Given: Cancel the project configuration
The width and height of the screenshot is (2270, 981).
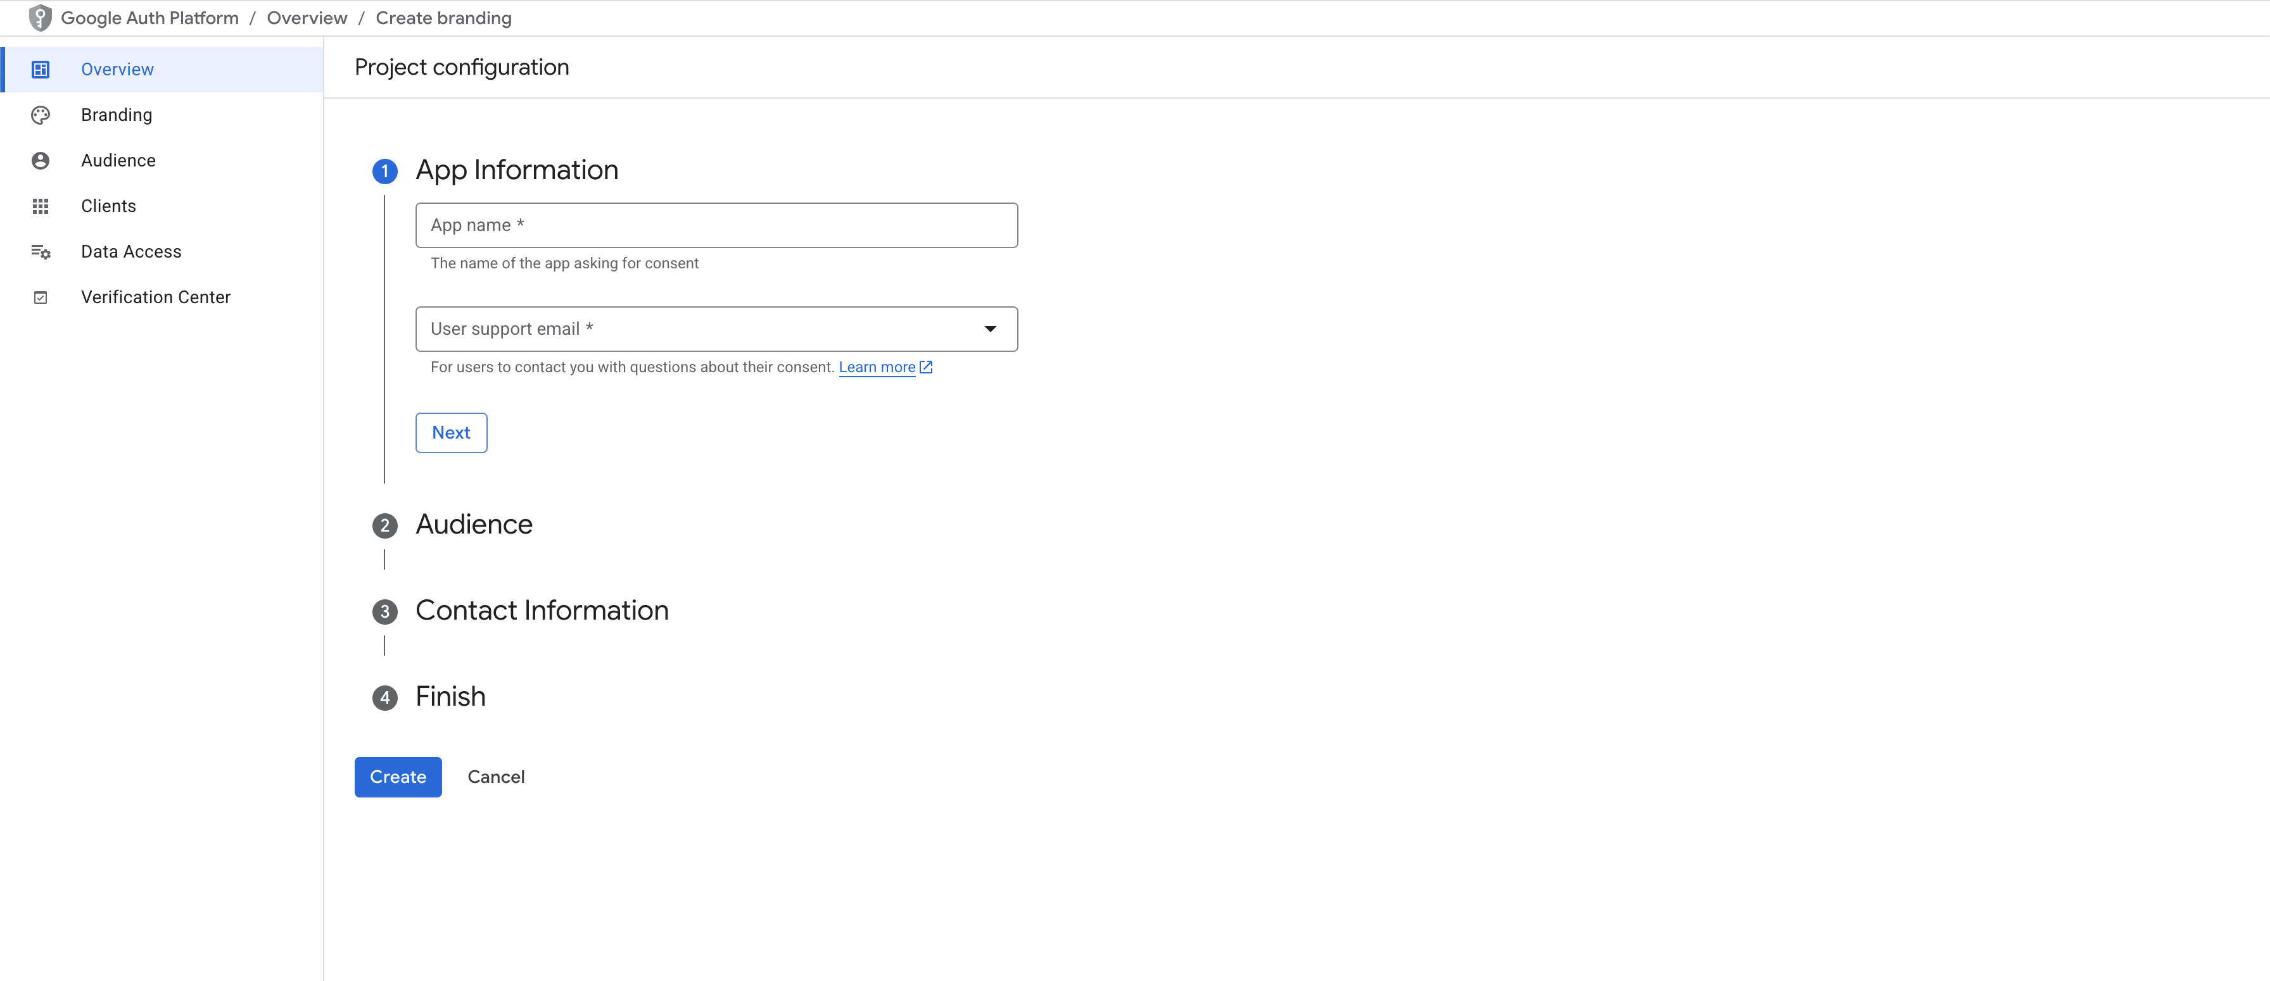Looking at the screenshot, I should [496, 777].
